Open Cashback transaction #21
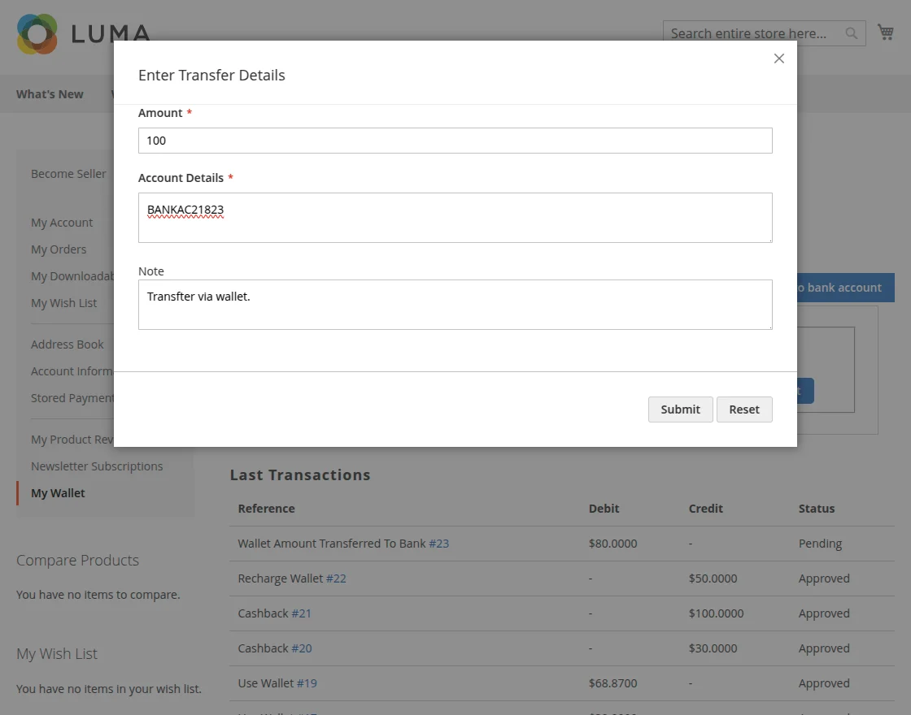This screenshot has height=715, width=911. coord(302,613)
